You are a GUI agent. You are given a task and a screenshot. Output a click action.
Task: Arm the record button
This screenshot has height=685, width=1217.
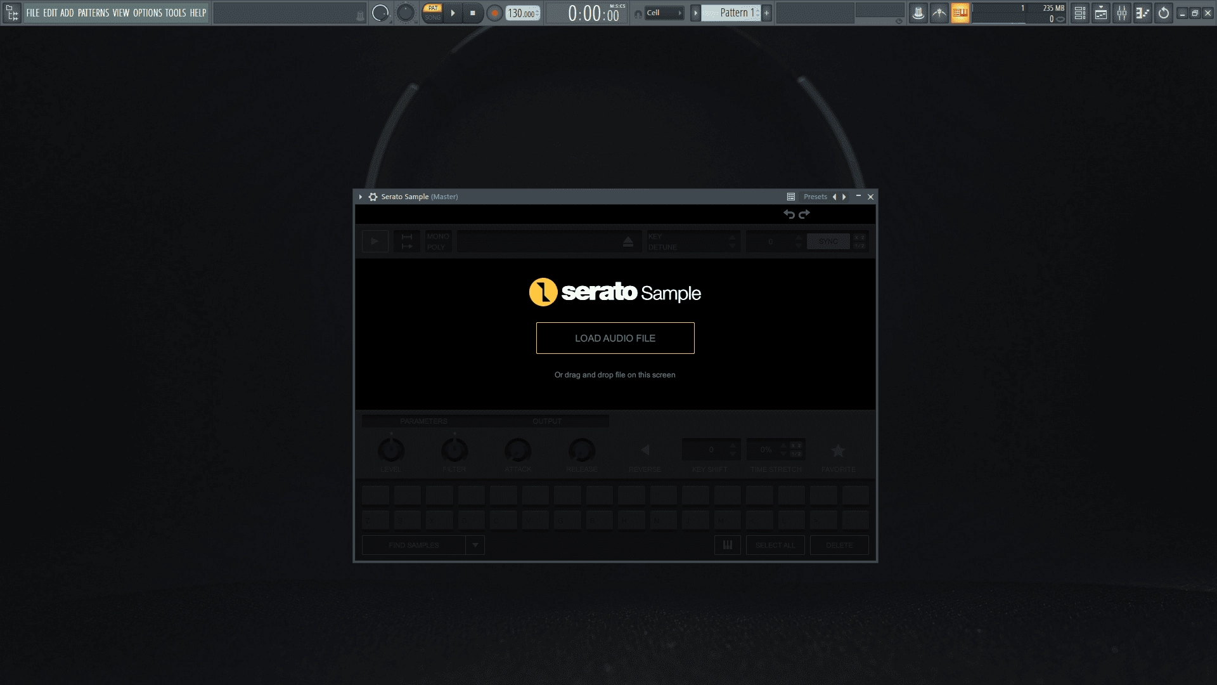pyautogui.click(x=494, y=13)
